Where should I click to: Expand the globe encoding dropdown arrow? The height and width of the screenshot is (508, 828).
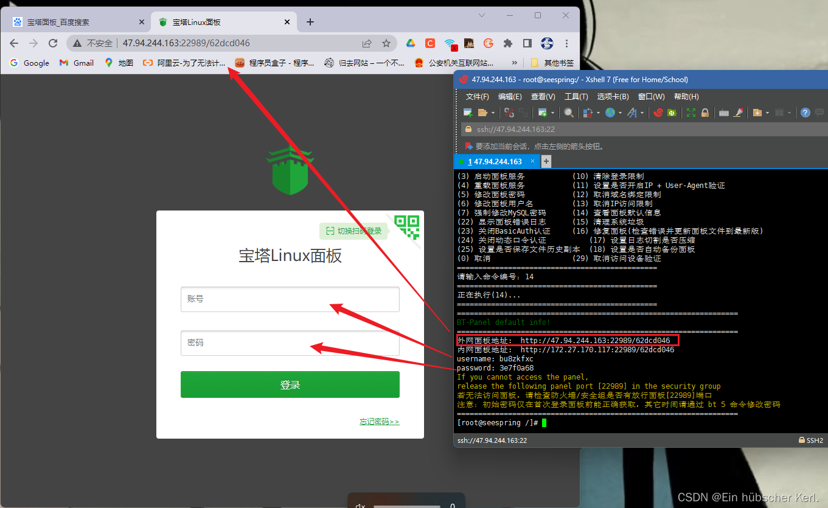click(x=620, y=113)
